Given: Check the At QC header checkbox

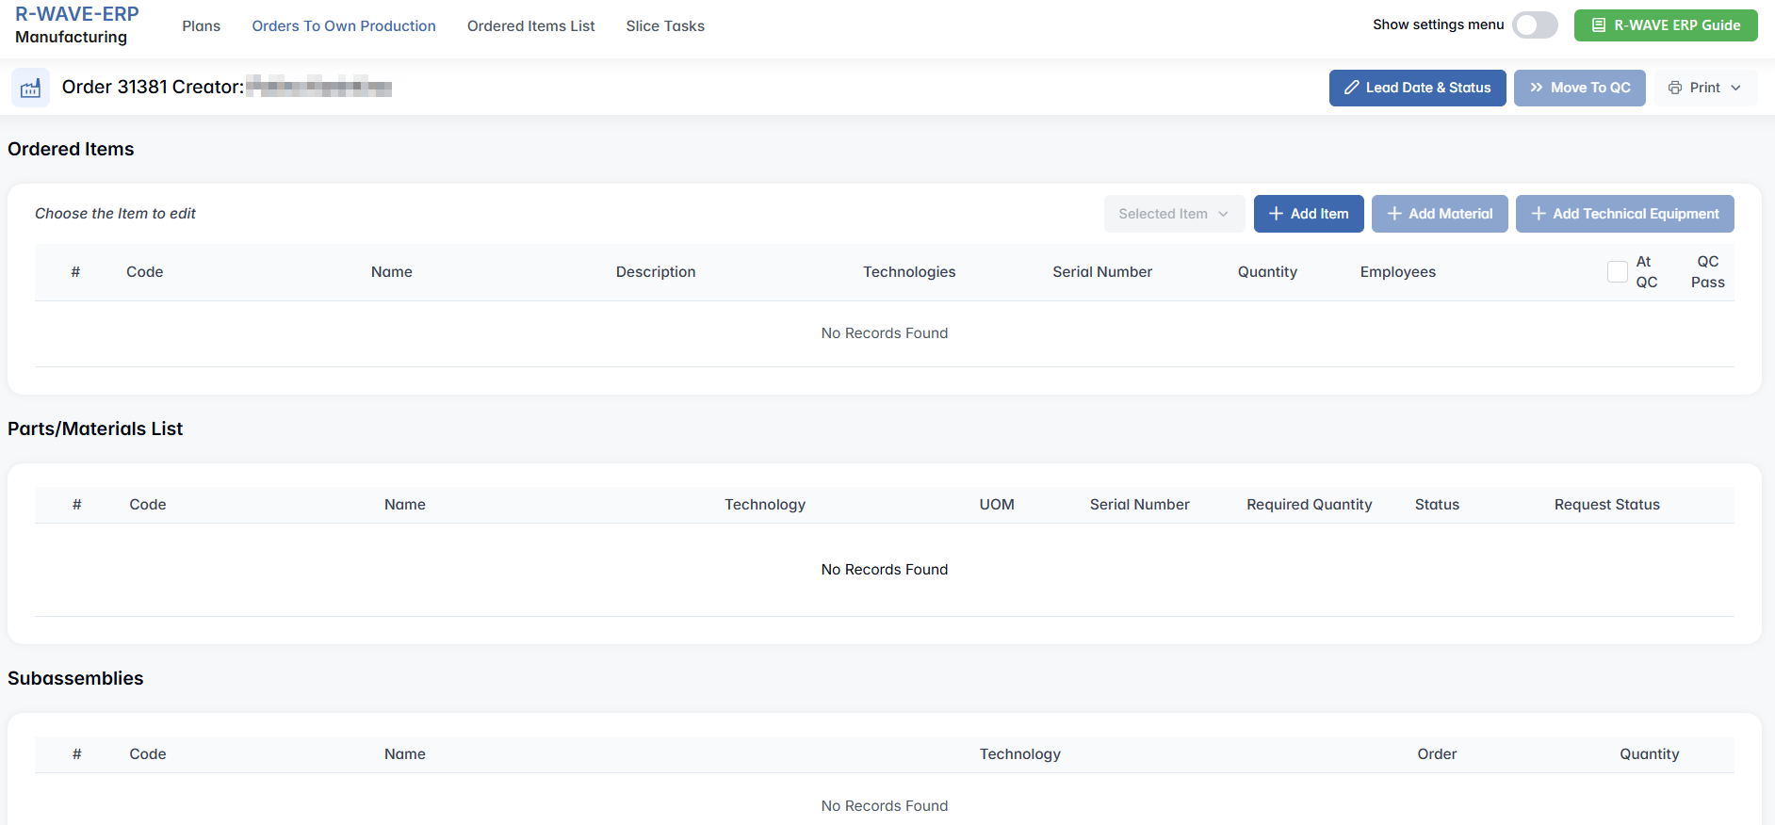Looking at the screenshot, I should click(1617, 272).
